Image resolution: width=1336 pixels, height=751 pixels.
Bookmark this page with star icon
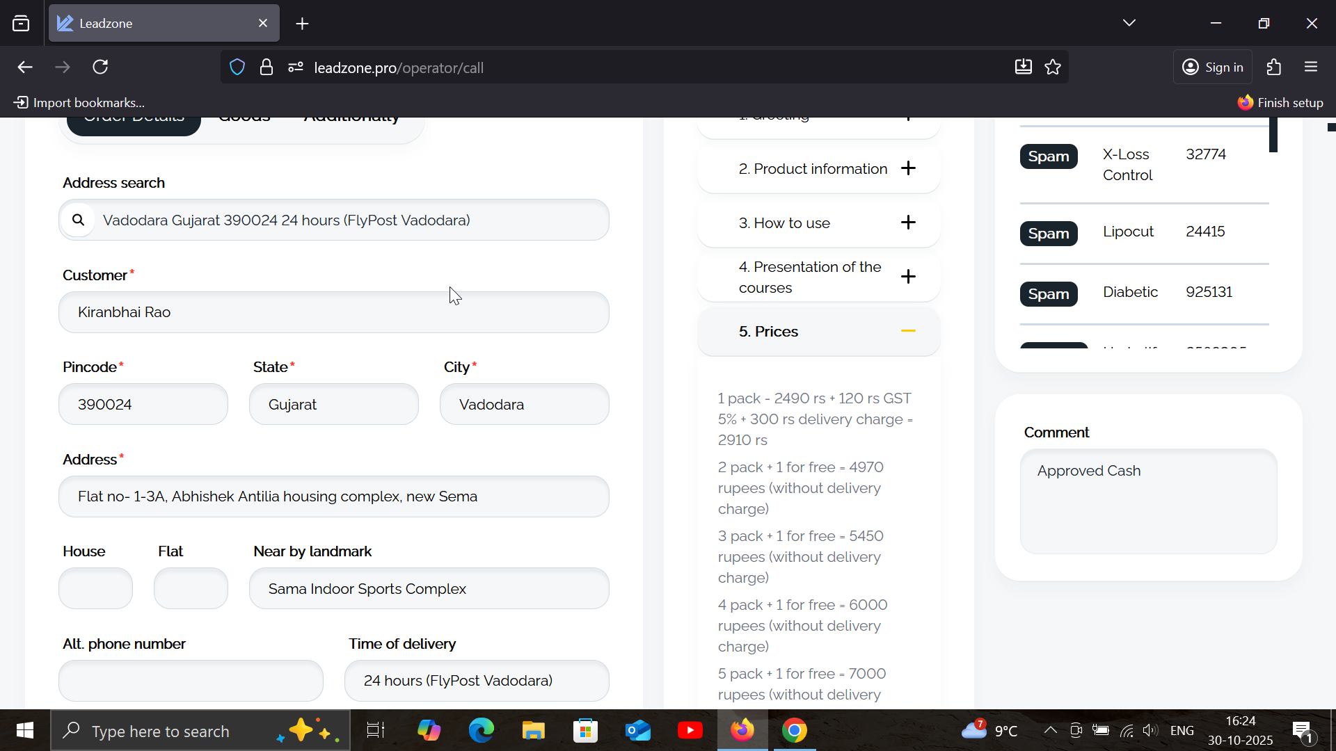[1053, 67]
